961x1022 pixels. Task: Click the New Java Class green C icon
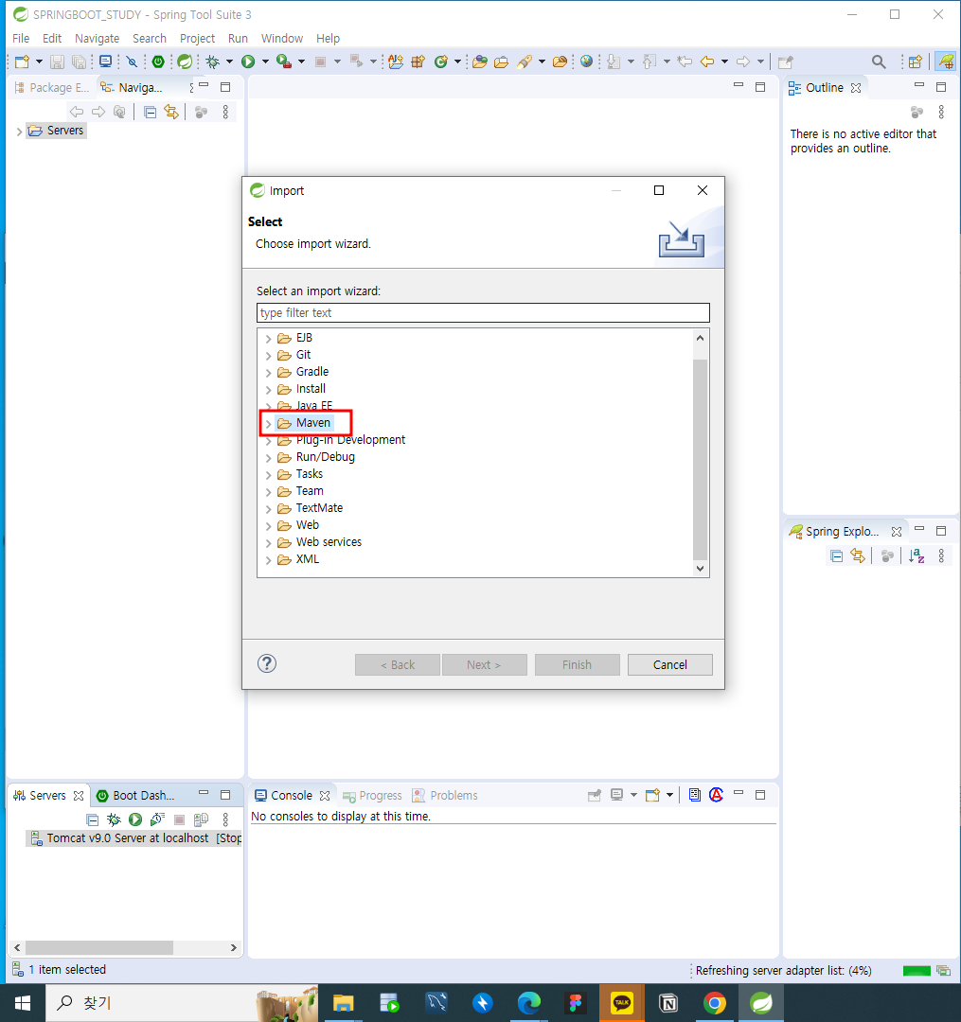pos(441,62)
